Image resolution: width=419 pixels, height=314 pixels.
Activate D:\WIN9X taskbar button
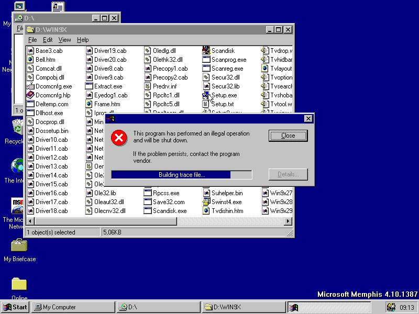point(244,307)
